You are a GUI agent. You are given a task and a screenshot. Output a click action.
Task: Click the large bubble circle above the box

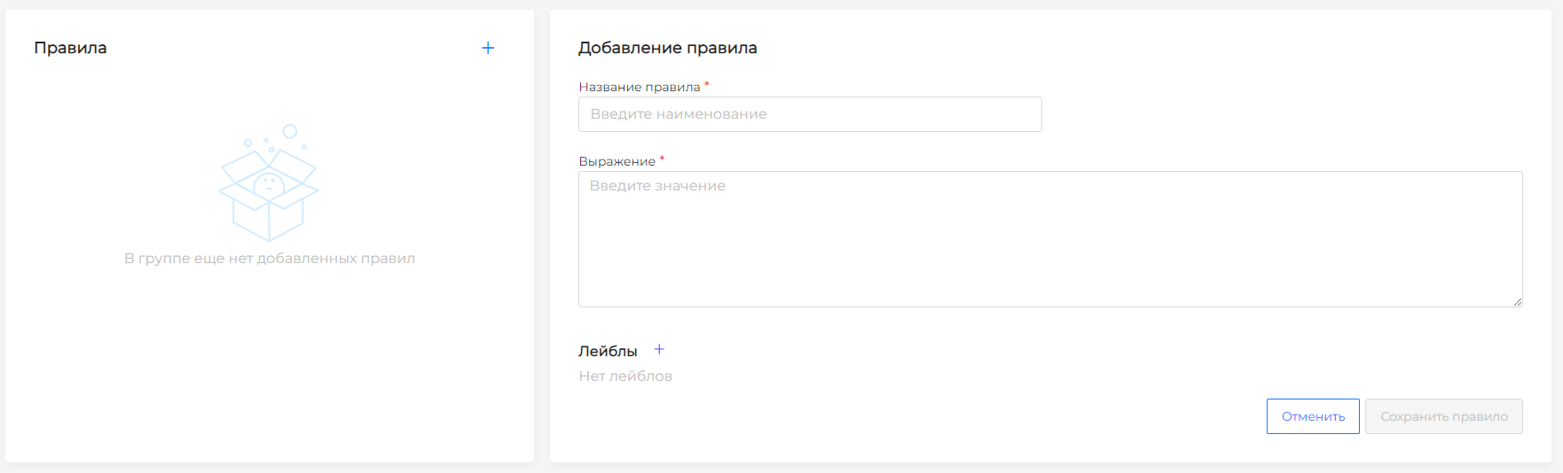[x=290, y=132]
